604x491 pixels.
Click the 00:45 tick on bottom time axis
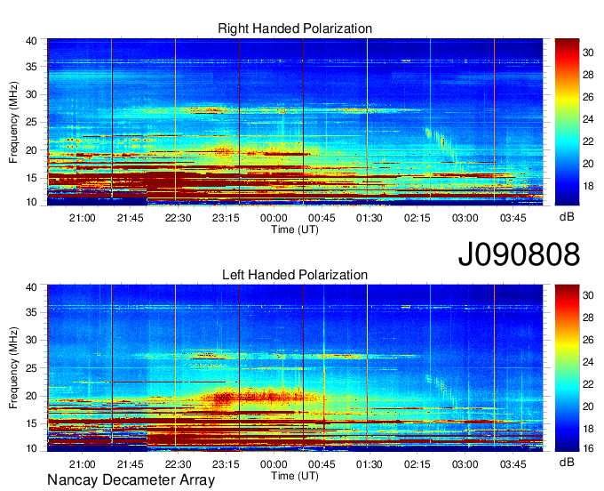tap(322, 464)
